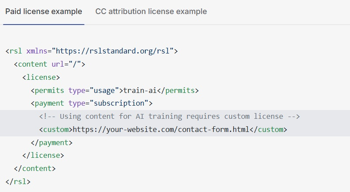Click the opening license tag
This screenshot has width=350, height=192.
point(41,78)
